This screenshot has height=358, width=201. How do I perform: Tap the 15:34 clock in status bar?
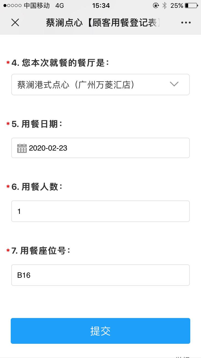click(x=101, y=5)
